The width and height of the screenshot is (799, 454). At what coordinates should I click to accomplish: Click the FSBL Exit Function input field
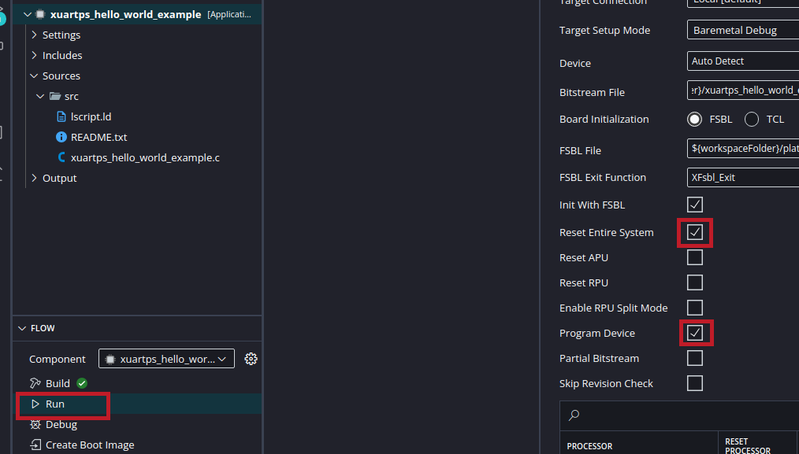click(x=742, y=177)
